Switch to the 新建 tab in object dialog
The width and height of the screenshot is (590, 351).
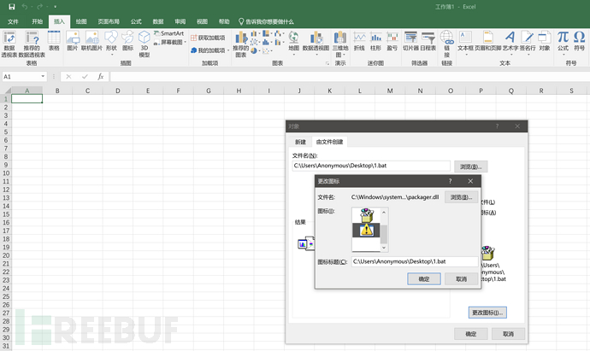pyautogui.click(x=300, y=142)
